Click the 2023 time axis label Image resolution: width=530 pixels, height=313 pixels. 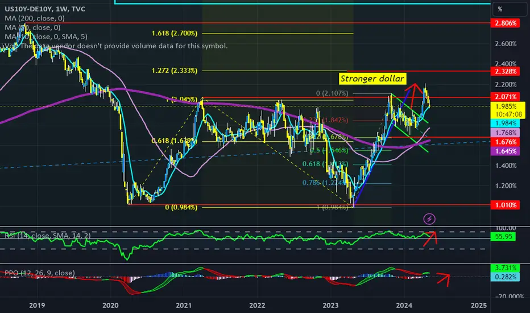[x=330, y=305]
